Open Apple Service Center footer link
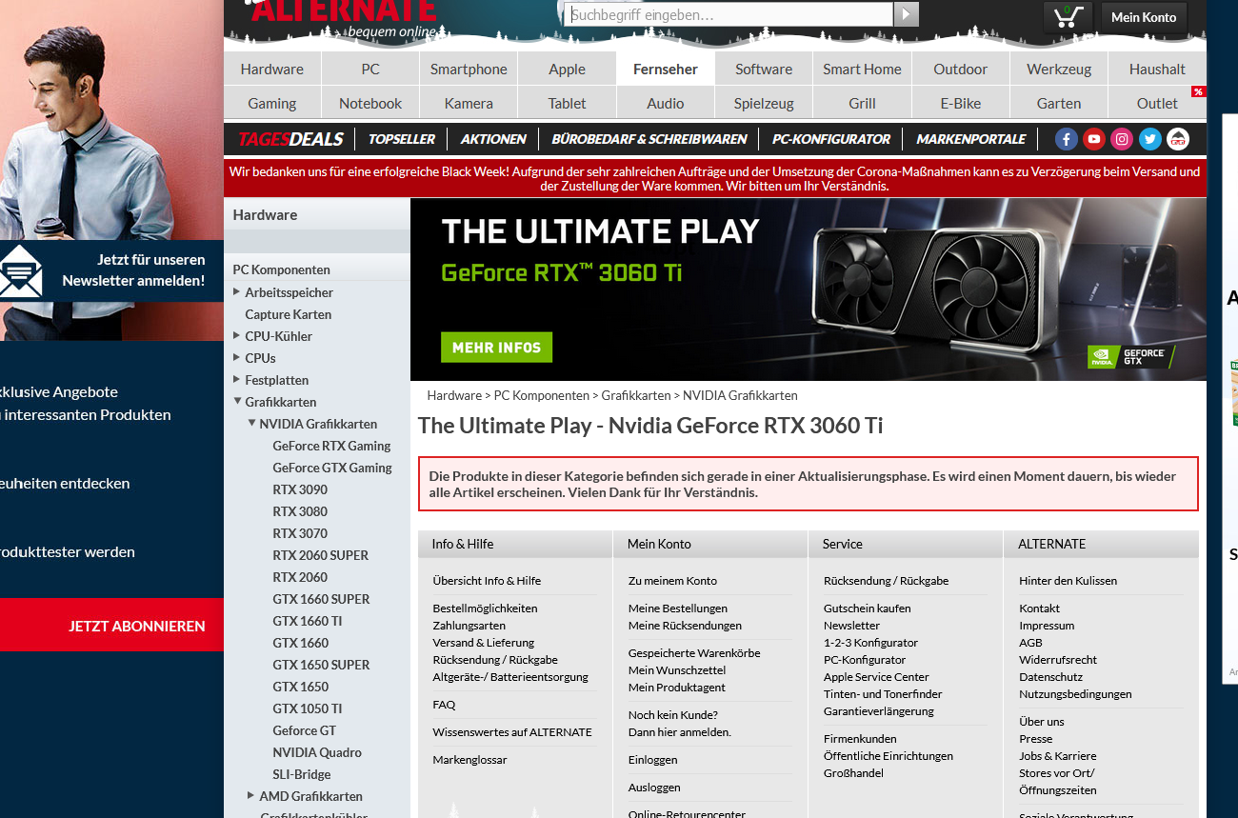1238x818 pixels. (x=876, y=677)
